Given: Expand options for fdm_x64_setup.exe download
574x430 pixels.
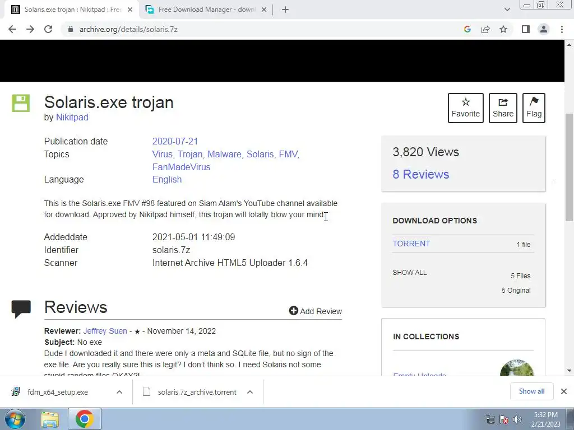Looking at the screenshot, I should [x=119, y=392].
